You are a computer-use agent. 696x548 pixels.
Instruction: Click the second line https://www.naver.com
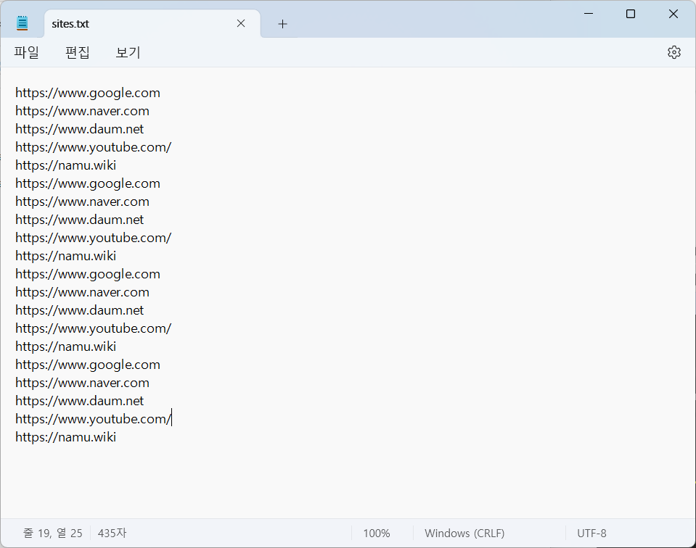[82, 112]
